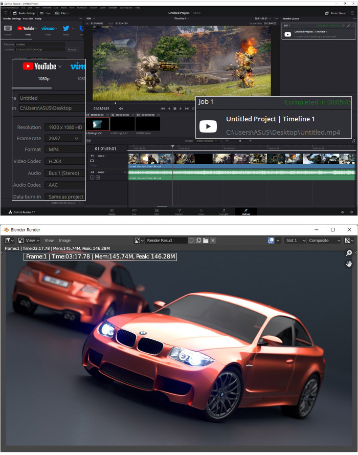
Task: Click the Blender zoom magnifier gizmo
Action: [x=349, y=253]
